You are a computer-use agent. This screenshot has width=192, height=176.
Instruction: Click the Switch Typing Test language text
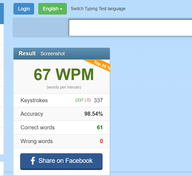point(98,9)
